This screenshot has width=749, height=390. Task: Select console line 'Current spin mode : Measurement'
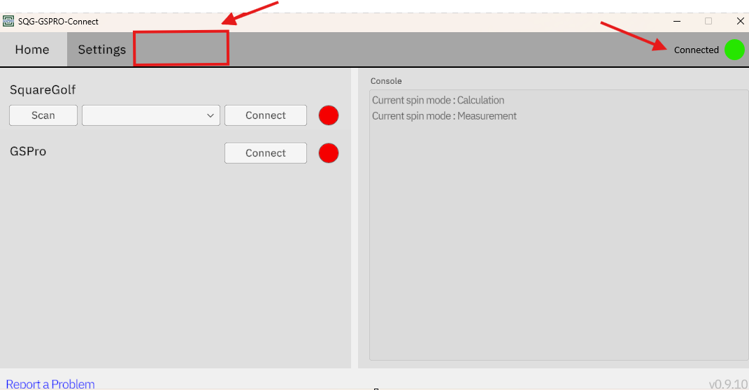(x=444, y=116)
